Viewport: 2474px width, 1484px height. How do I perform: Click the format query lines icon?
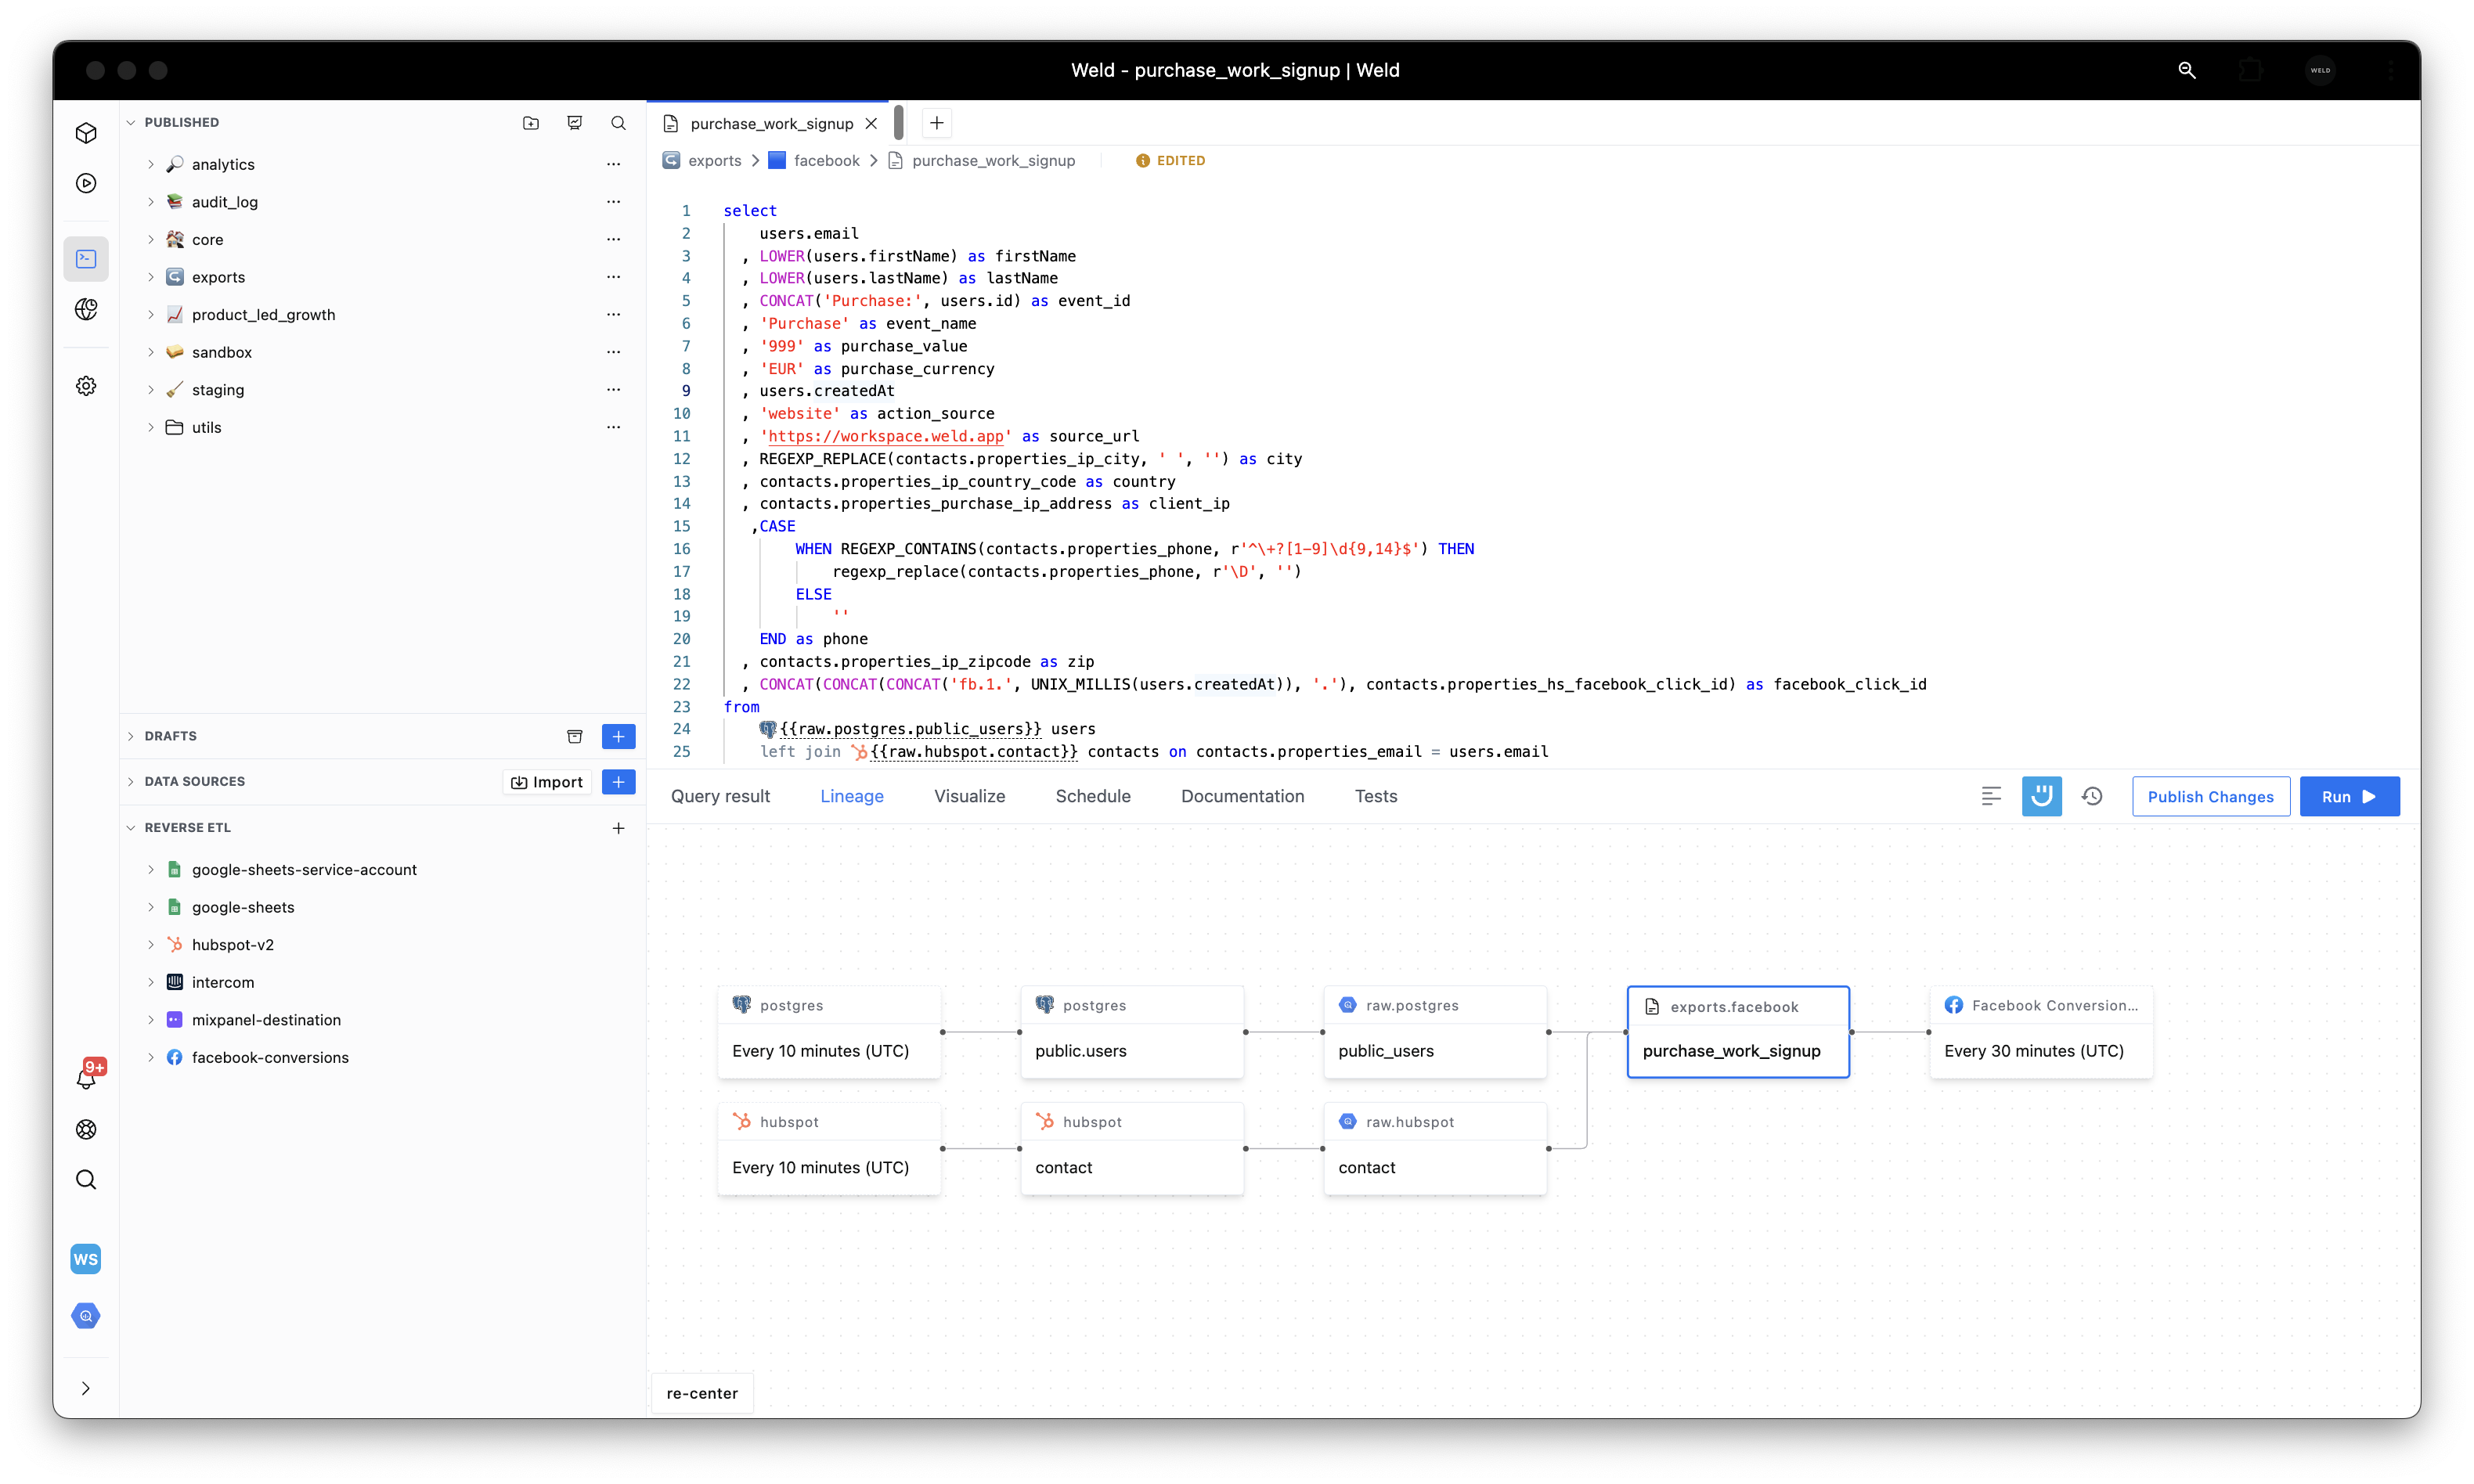point(1991,796)
